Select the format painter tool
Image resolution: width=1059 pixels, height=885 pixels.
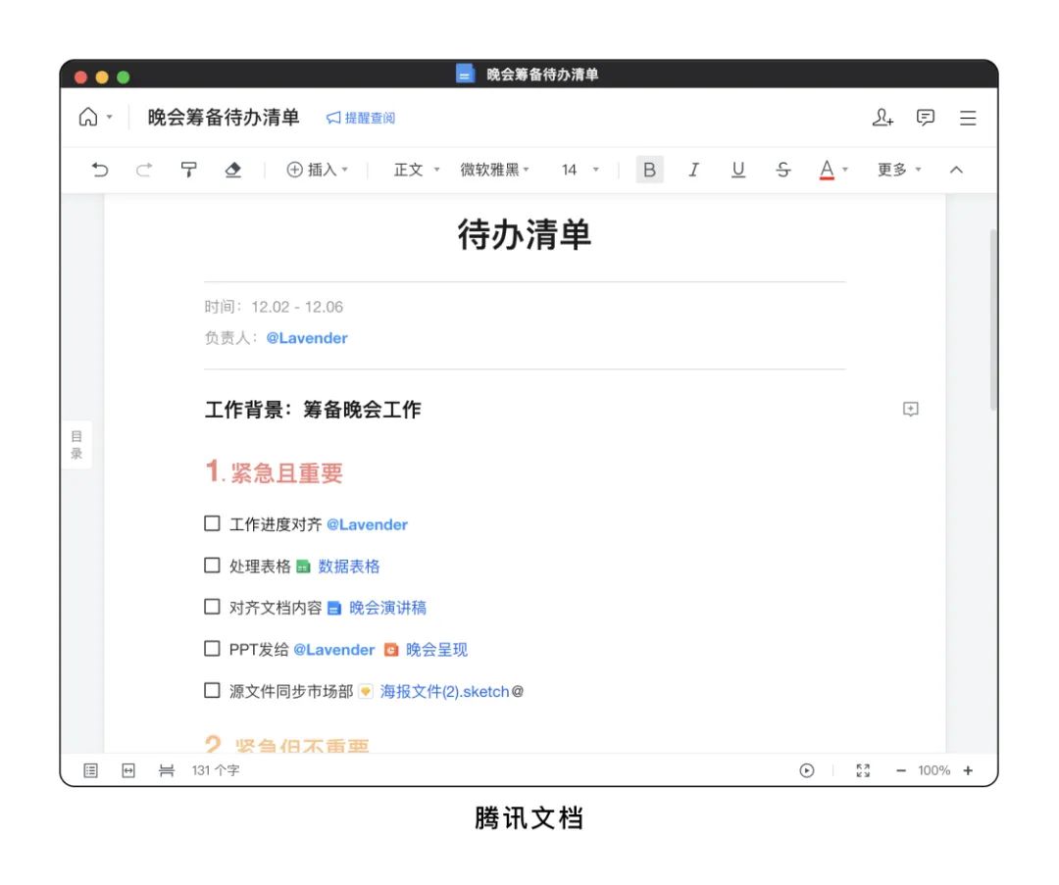(x=189, y=170)
